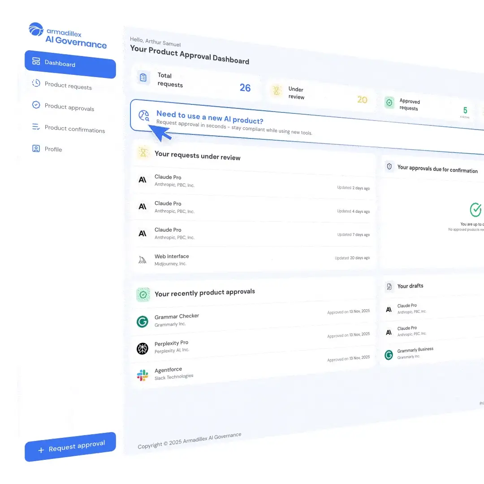
Task: Click the Agentforce Slack logo icon
Action: coord(143,375)
